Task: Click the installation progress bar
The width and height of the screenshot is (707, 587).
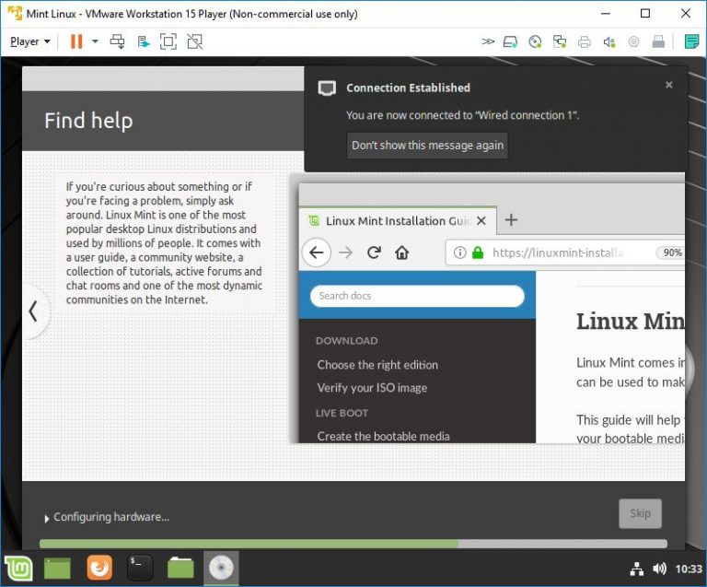Action: click(353, 544)
